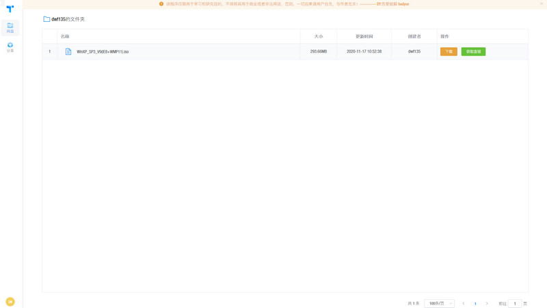Viewport: 547px width, 308px height.
Task: Click the green 获取直链 button
Action: pyautogui.click(x=473, y=52)
